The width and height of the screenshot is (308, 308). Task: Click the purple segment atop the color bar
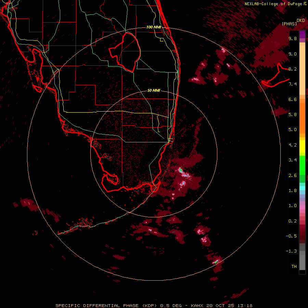pos(302,34)
